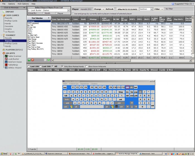Open the report name dropdown list

tap(69, 10)
